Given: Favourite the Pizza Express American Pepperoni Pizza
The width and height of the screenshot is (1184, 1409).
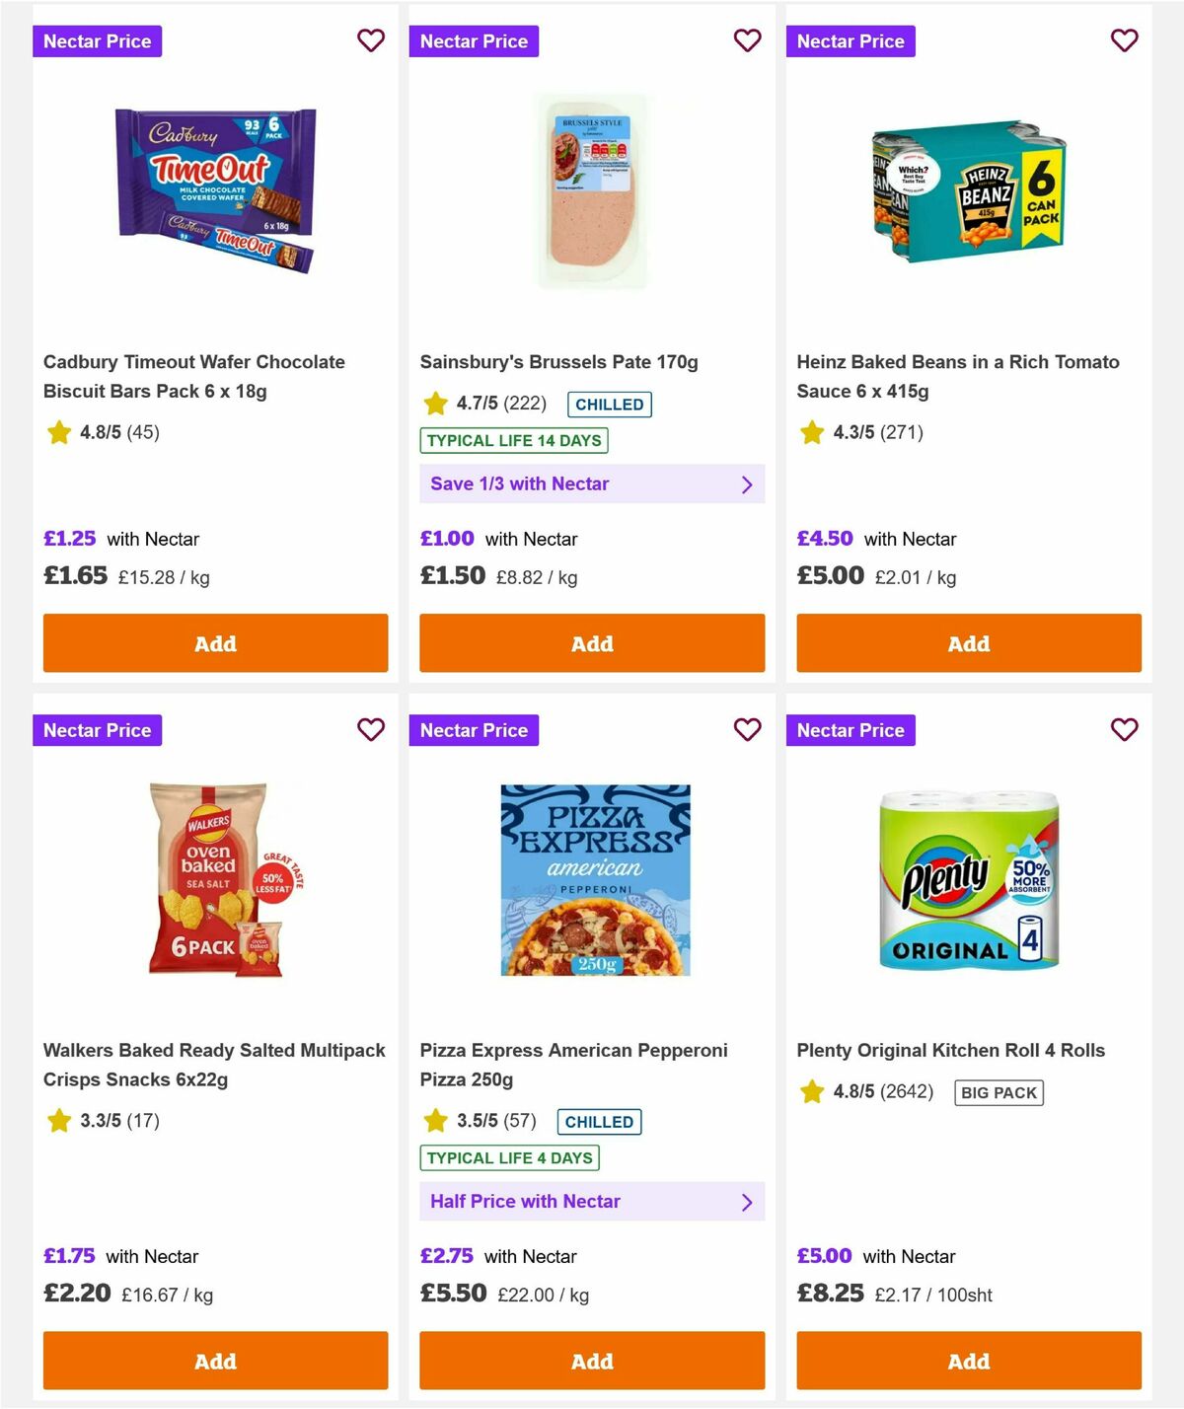Looking at the screenshot, I should click(748, 730).
